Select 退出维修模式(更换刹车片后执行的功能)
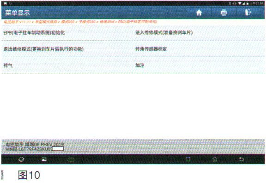Viewport: 267px width, 183px height. click(x=43, y=49)
